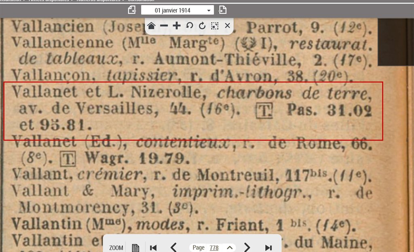Image resolution: width=414 pixels, height=252 pixels.
Task: Click the ZOOM button in bottom bar
Action: click(116, 248)
